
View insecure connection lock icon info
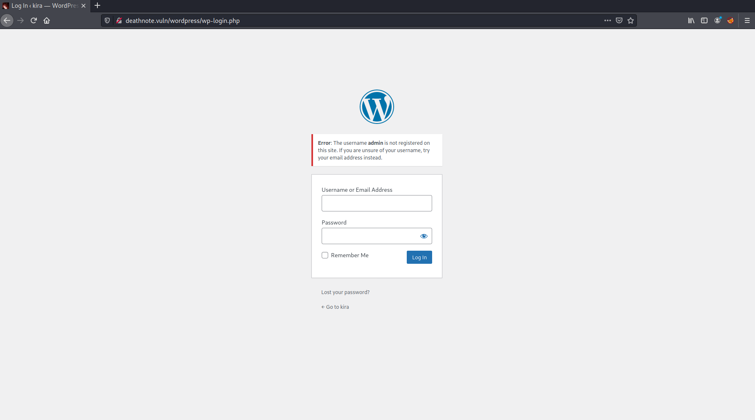pos(119,20)
